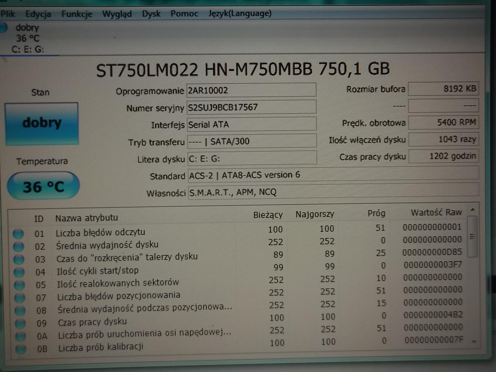
Task: Click the power-on count value 1043 razy
Action: coord(444,139)
